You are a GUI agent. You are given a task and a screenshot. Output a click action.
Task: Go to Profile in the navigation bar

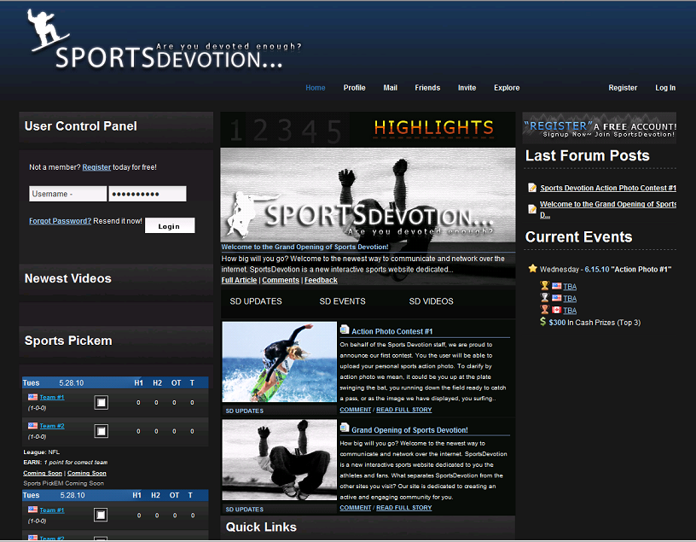[x=354, y=88]
